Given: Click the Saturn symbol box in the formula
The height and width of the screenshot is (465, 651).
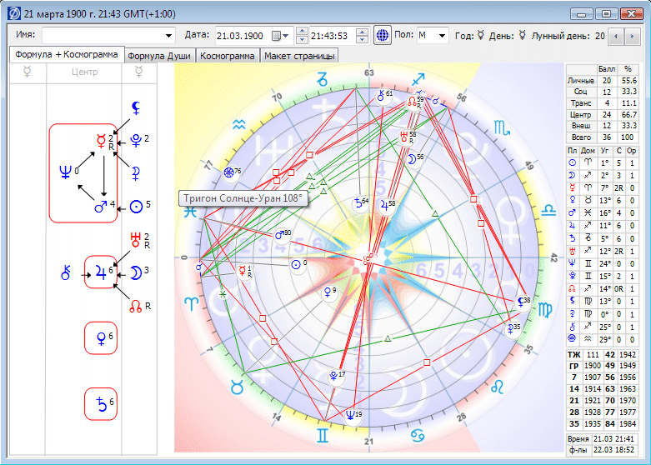Looking at the screenshot, I should pyautogui.click(x=101, y=404).
